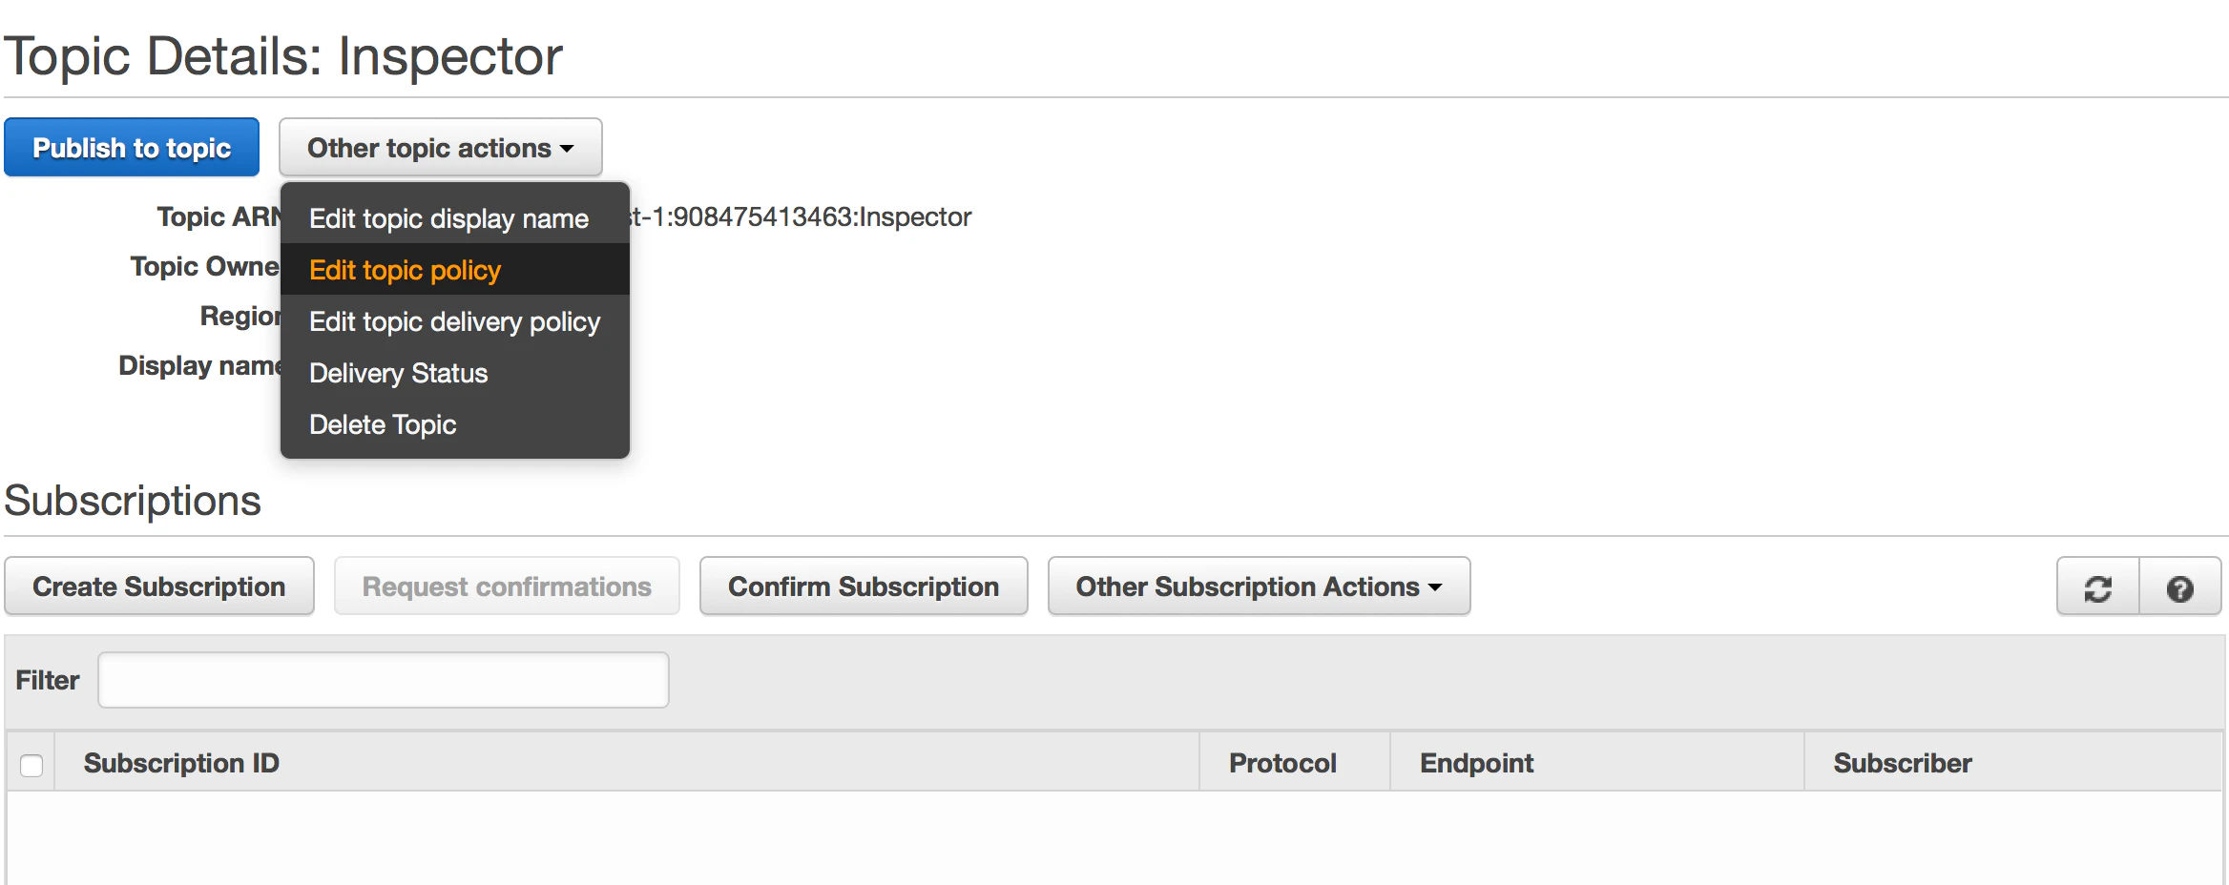
Task: Click Confirm Subscription button
Action: 863,587
